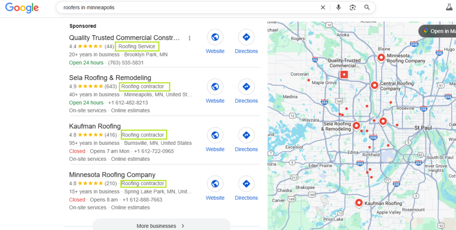Clear the search query with X icon
This screenshot has width=456, height=230.
click(323, 8)
